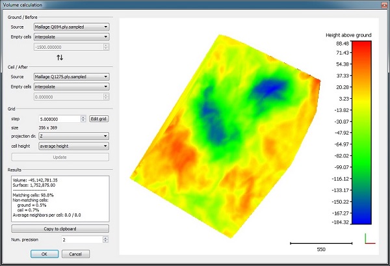
Task: Expand Ground Empty cells interpolate dropdown
Action: click(x=71, y=37)
